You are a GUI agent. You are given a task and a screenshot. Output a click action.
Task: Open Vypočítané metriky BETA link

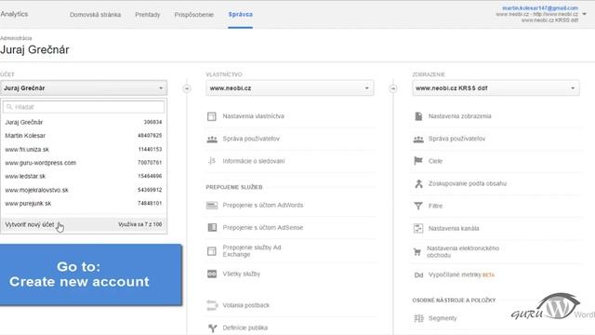pyautogui.click(x=461, y=275)
